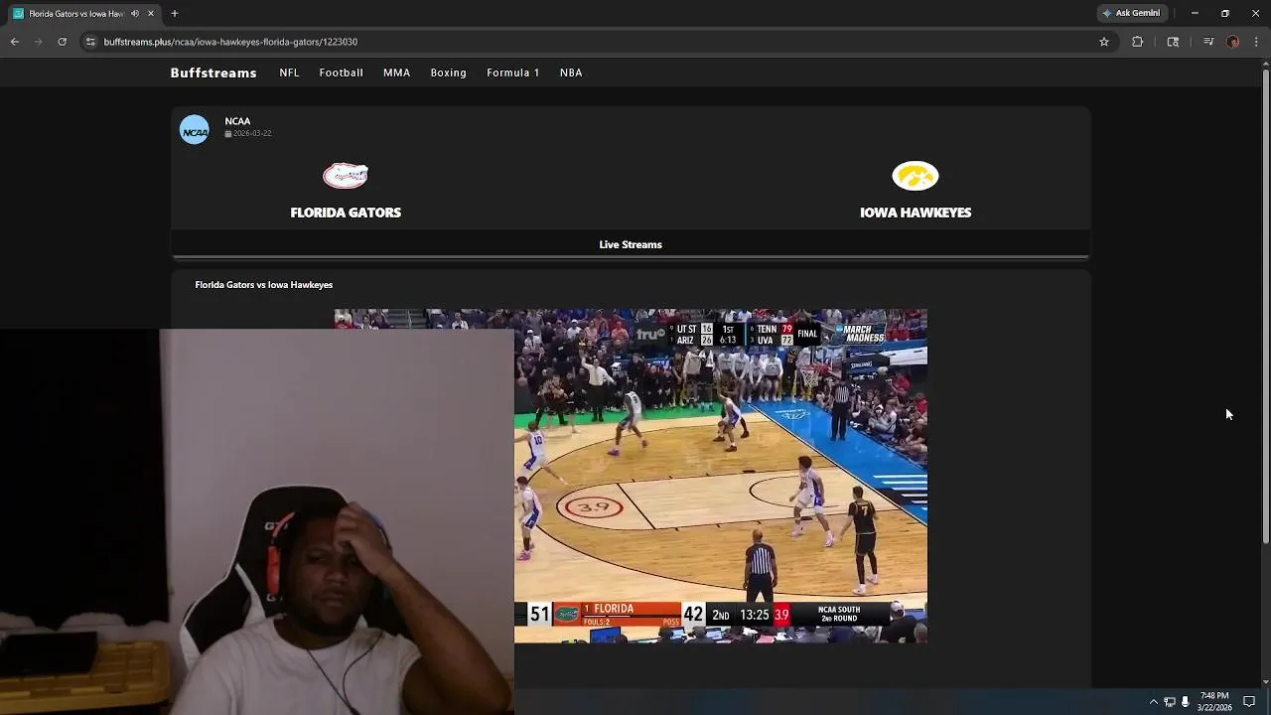This screenshot has width=1271, height=715.
Task: Click the NCAA league label
Action: tap(237, 121)
